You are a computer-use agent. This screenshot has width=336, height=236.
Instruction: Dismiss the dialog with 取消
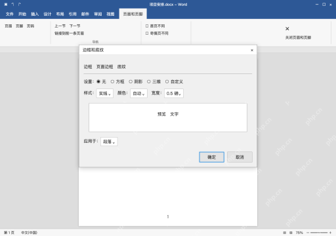(240, 157)
